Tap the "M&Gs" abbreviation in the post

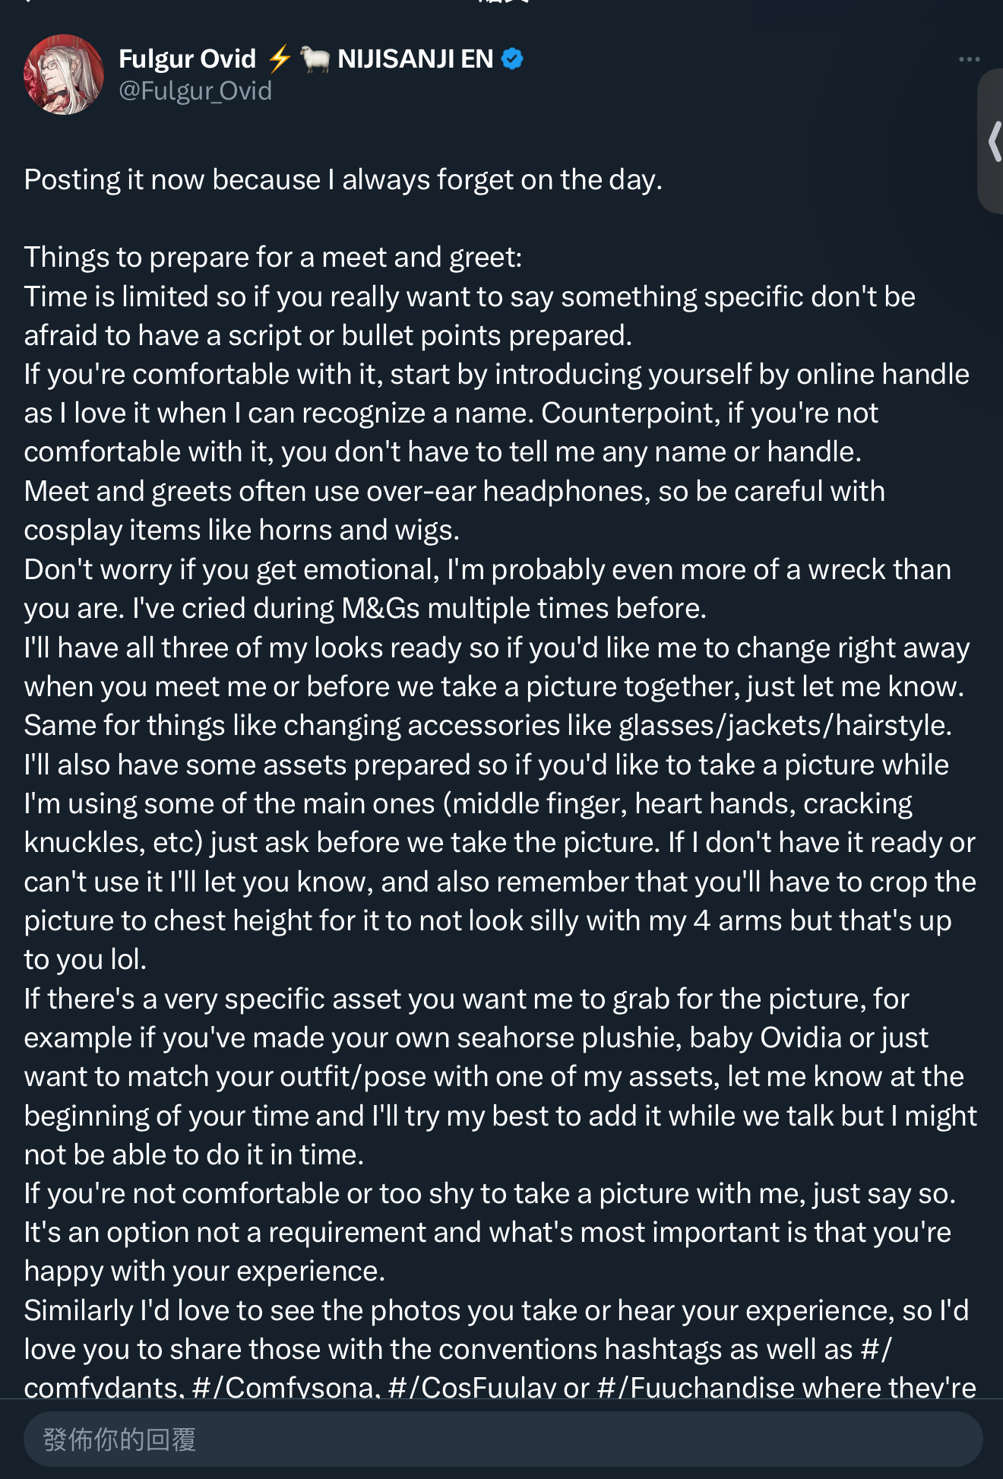pos(381,609)
